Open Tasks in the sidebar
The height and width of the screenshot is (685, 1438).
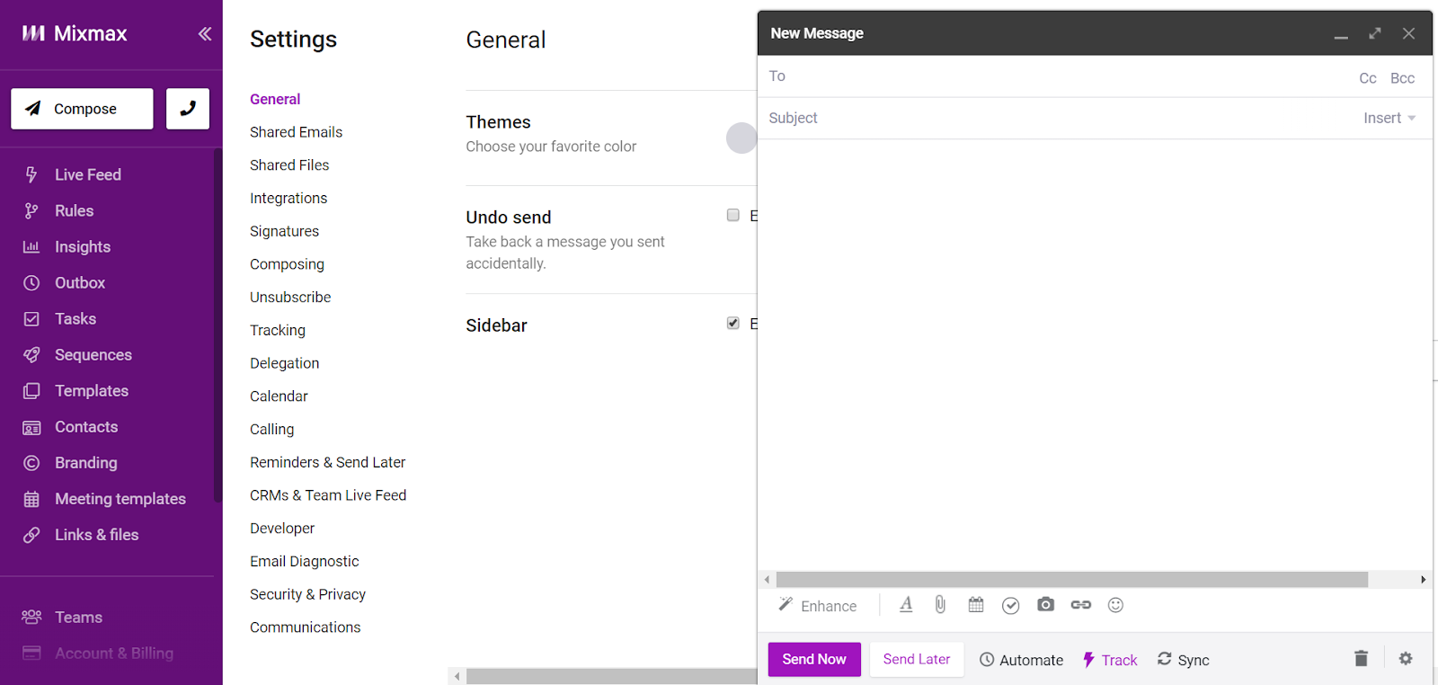[x=75, y=318]
